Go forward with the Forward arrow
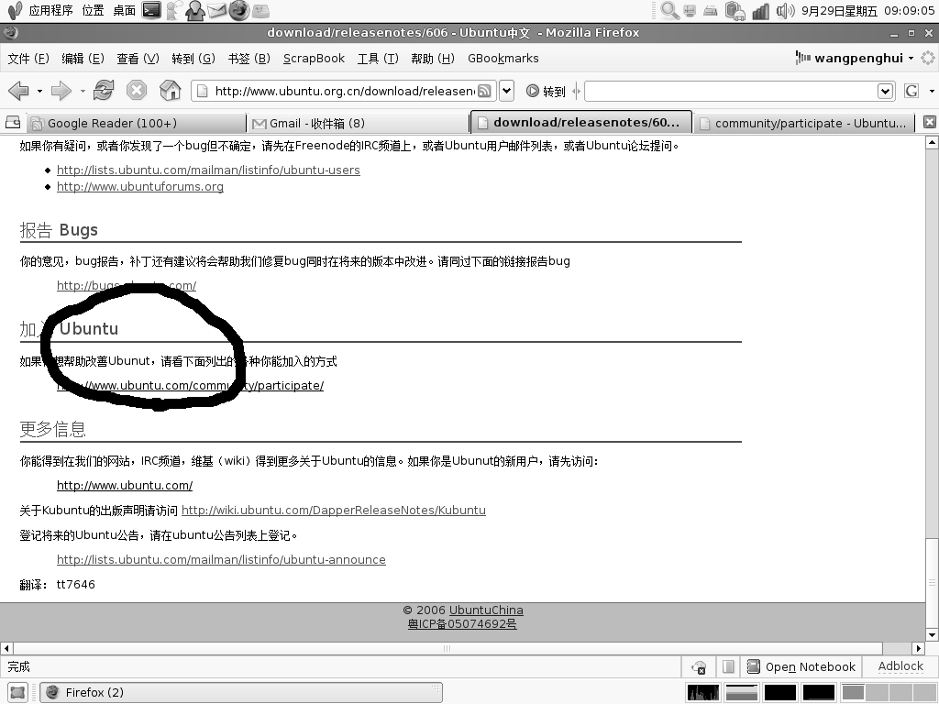Viewport: 939px width, 704px height. [61, 91]
